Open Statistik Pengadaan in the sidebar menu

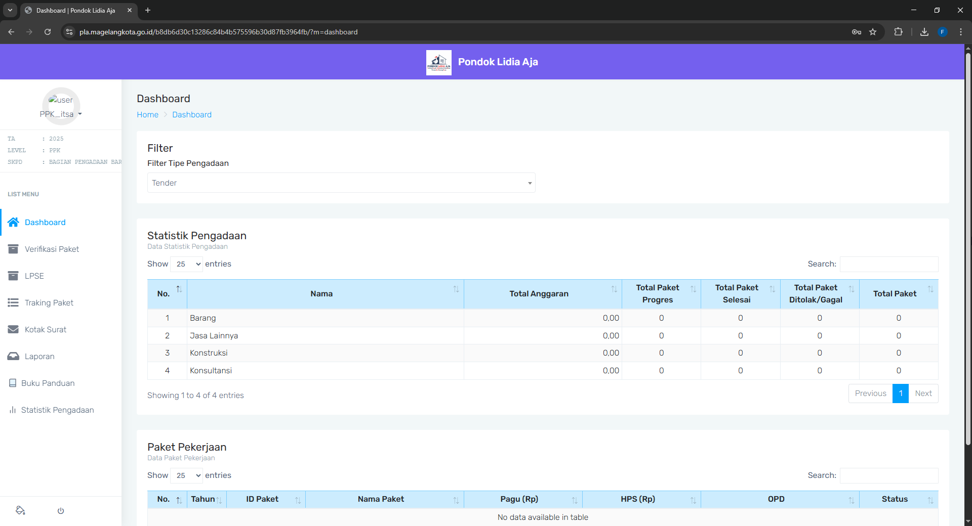click(57, 410)
